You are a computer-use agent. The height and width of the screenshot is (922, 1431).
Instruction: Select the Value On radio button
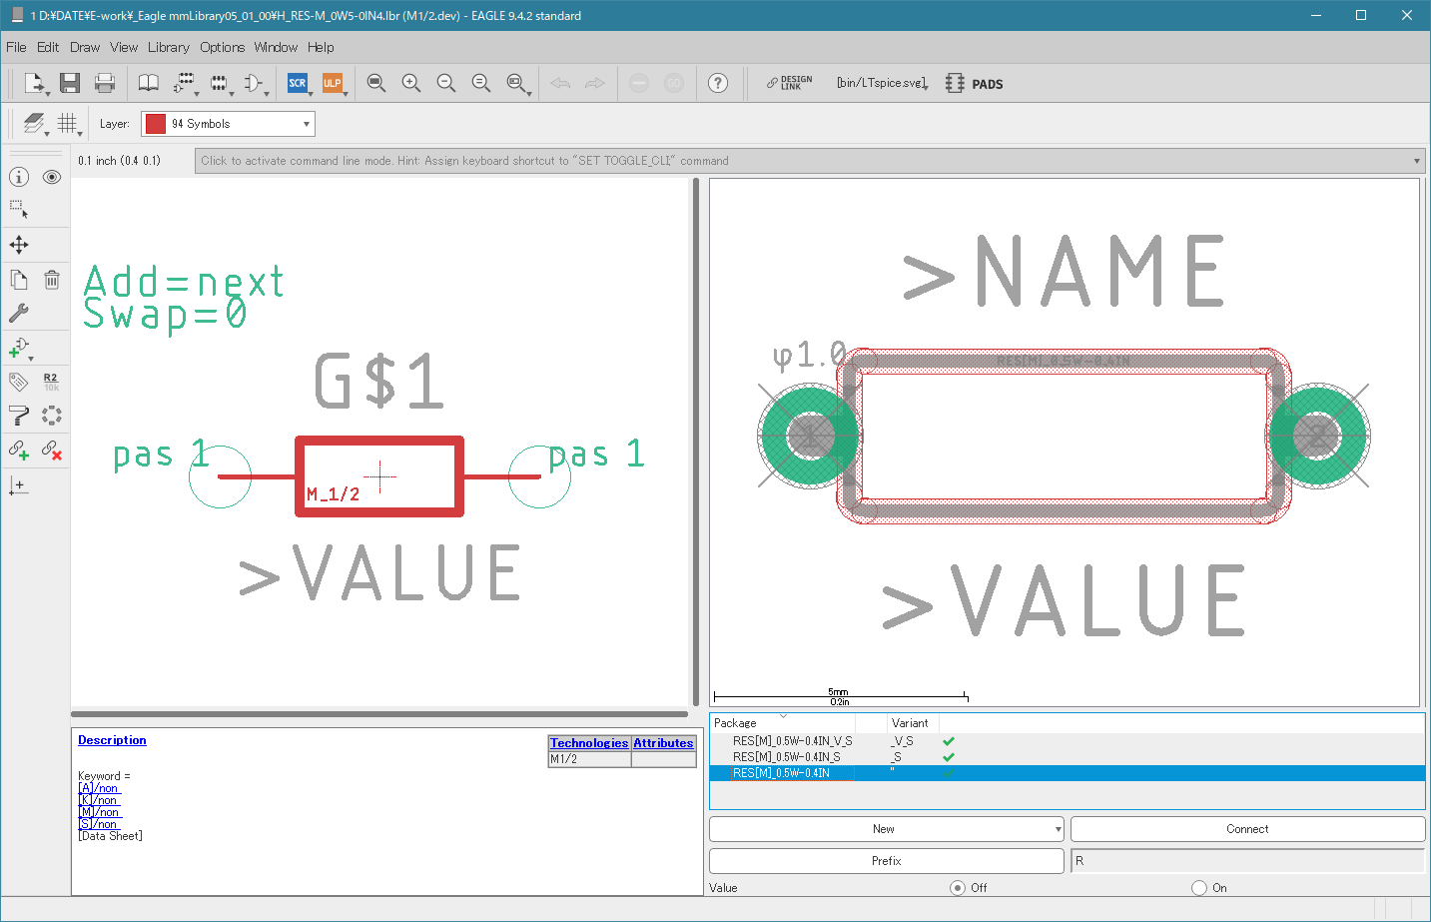coord(1199,887)
